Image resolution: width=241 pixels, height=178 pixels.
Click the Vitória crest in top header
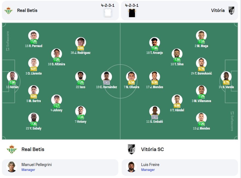pyautogui.click(x=231, y=10)
